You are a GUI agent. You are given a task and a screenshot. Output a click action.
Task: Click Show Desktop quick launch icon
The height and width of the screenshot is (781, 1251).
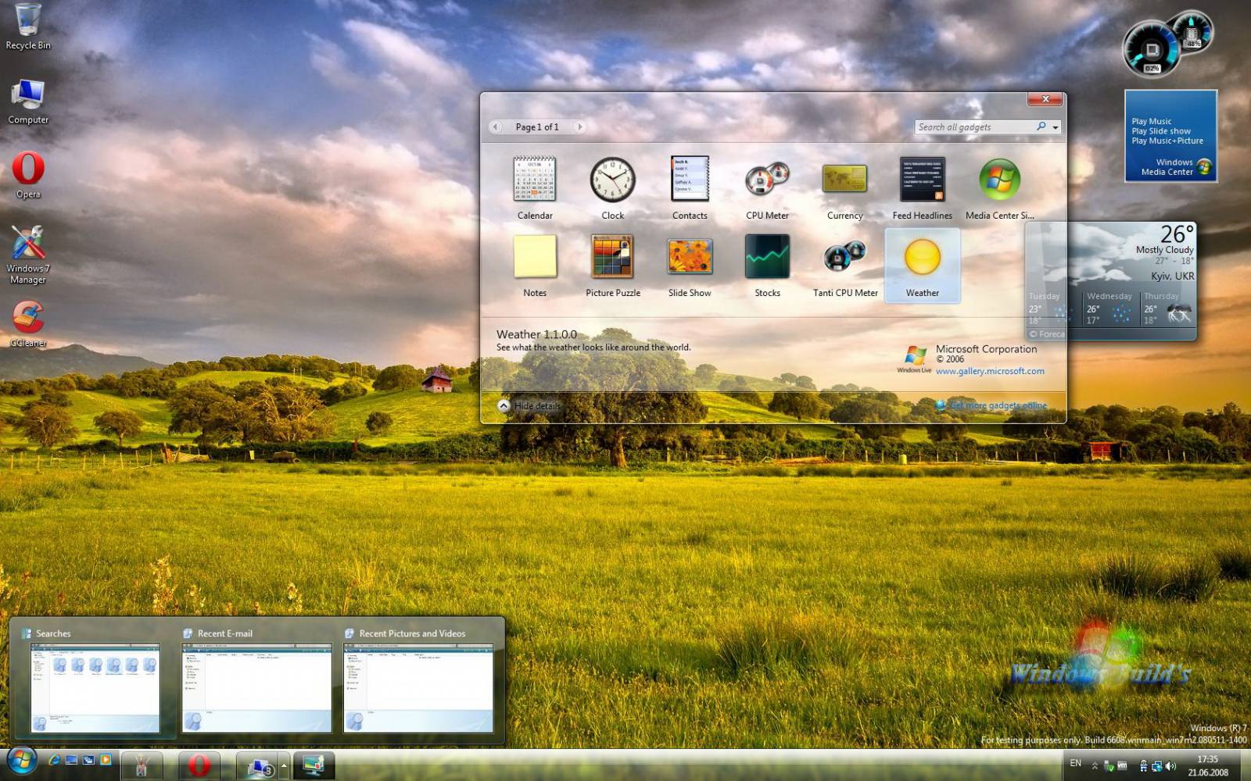pyautogui.click(x=72, y=760)
